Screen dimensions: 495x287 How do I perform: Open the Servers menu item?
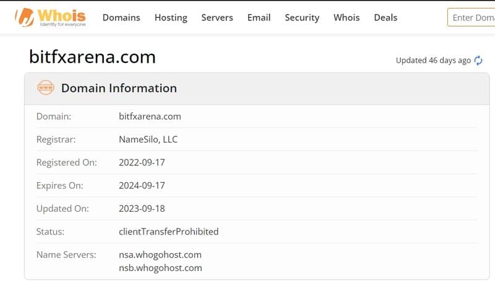pos(217,18)
